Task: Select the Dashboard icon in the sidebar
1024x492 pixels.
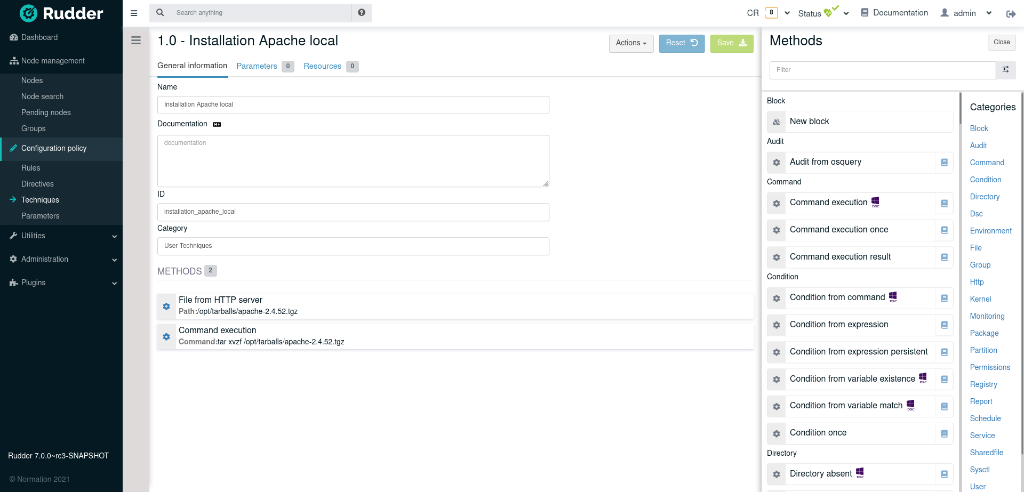Action: 13,37
